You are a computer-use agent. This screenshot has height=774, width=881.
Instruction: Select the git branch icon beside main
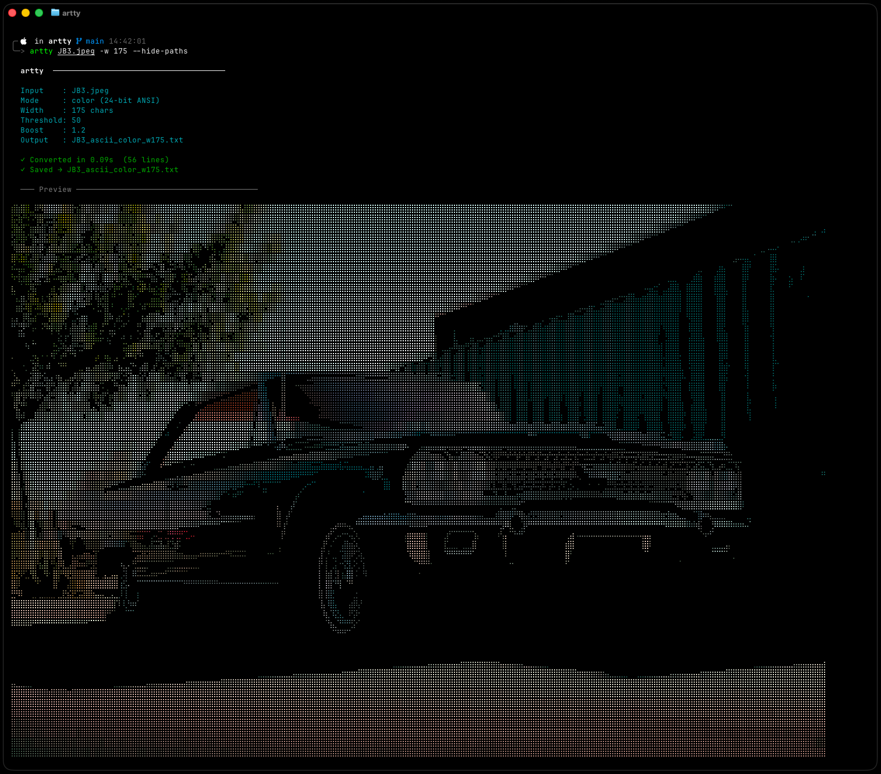pyautogui.click(x=79, y=41)
